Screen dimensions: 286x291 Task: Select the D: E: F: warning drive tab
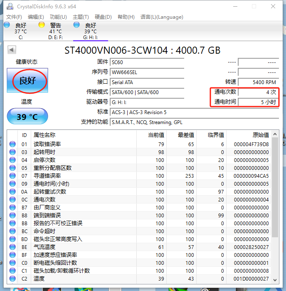(55, 31)
